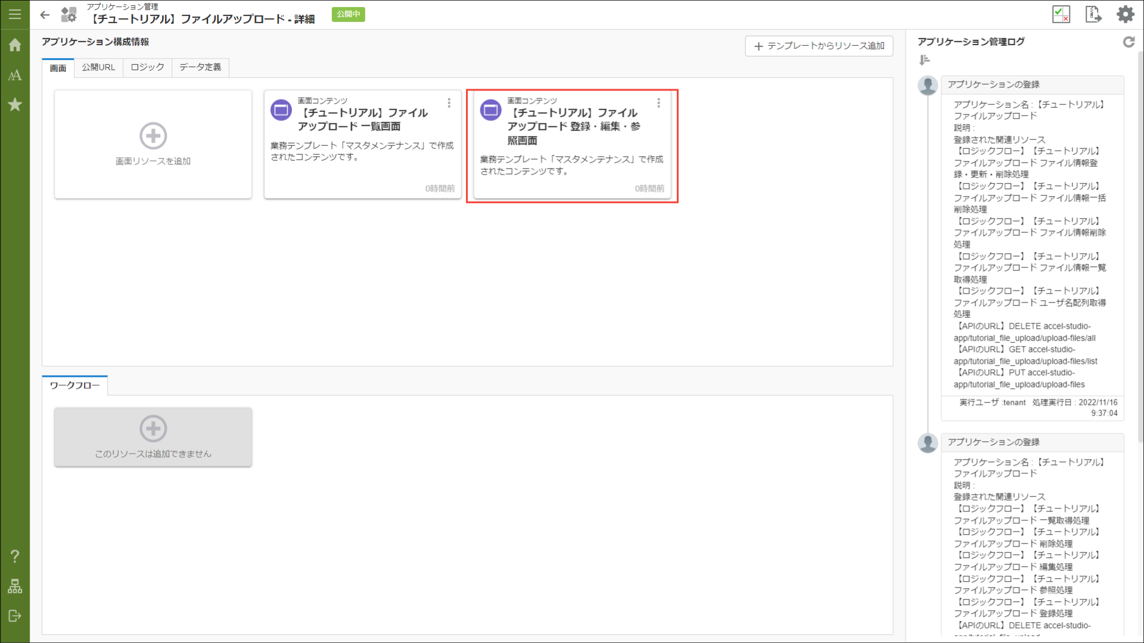
Task: Open the help question mark icon
Action: [x=15, y=556]
